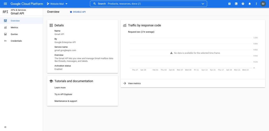
Task: Open the three-dot settings menu
Action: 256,4
